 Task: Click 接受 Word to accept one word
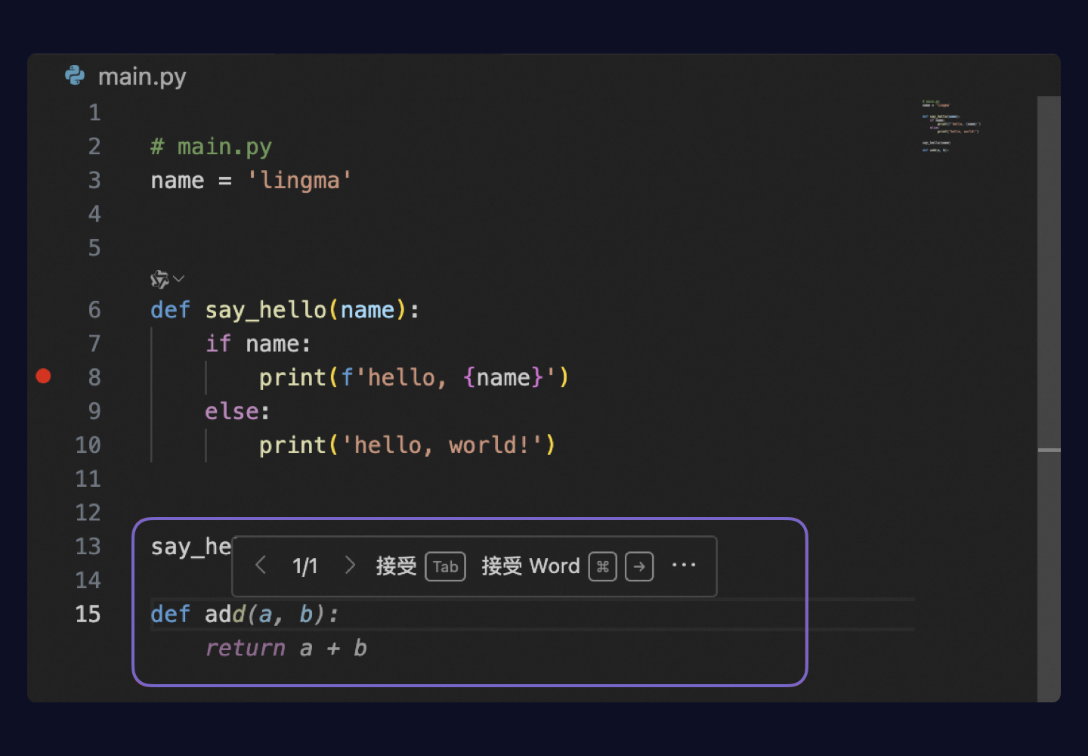[530, 566]
